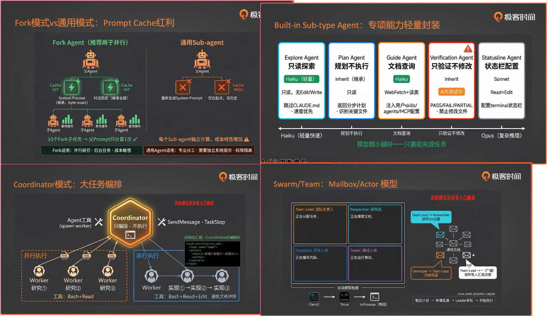The image size is (547, 316).
Task: Click the Cache MISS red X box labeled 重新生成System Prompt
Action: tap(183, 87)
